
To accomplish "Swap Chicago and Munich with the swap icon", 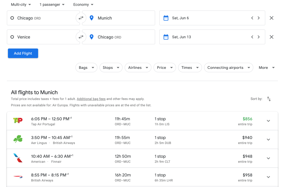I will click(81, 18).
